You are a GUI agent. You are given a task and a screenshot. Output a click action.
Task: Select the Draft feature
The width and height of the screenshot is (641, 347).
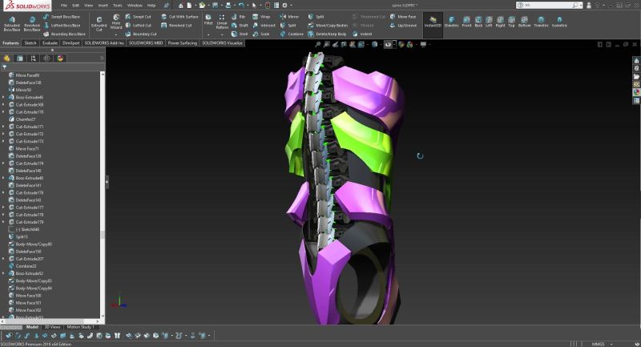coord(240,26)
